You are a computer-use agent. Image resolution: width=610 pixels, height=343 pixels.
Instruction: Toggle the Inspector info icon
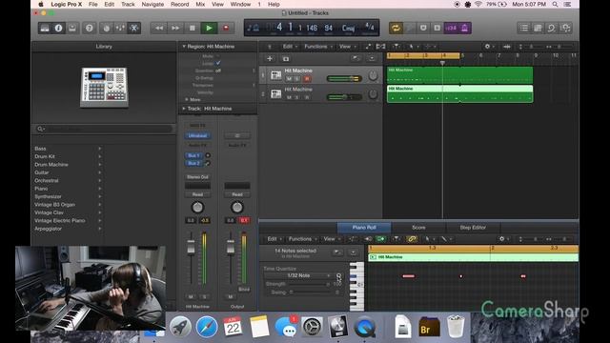point(58,28)
